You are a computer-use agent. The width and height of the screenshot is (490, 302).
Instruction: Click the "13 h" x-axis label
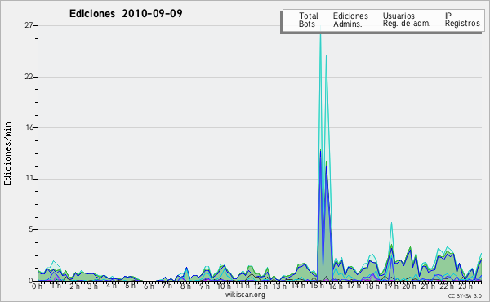point(279,286)
